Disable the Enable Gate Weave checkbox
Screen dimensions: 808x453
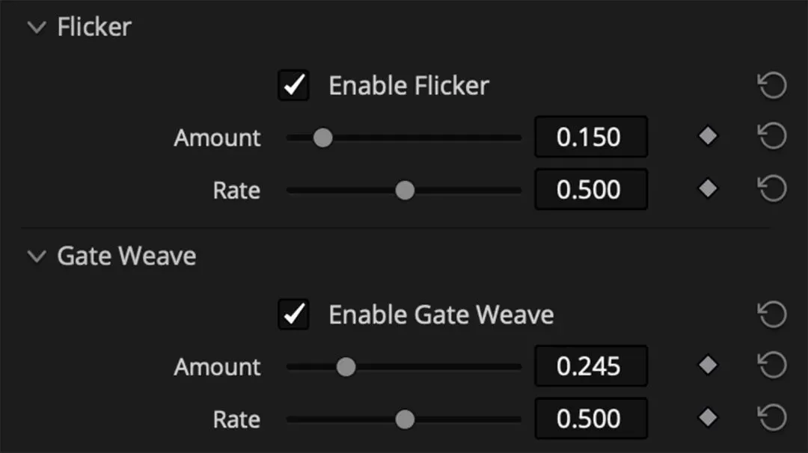pos(293,314)
